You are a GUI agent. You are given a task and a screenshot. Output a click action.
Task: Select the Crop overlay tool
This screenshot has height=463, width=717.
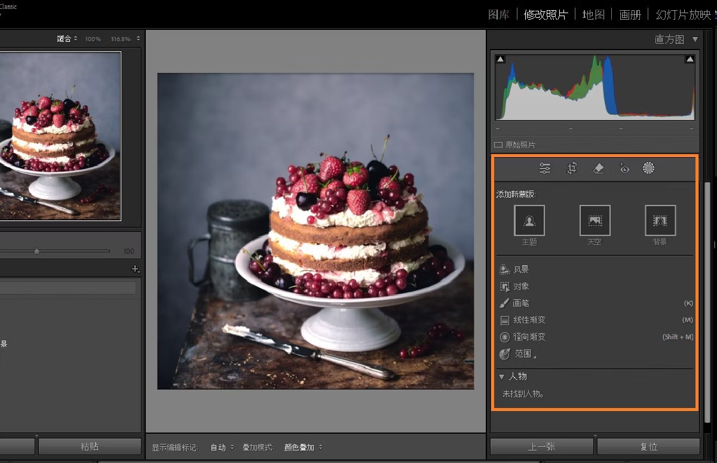pos(572,168)
